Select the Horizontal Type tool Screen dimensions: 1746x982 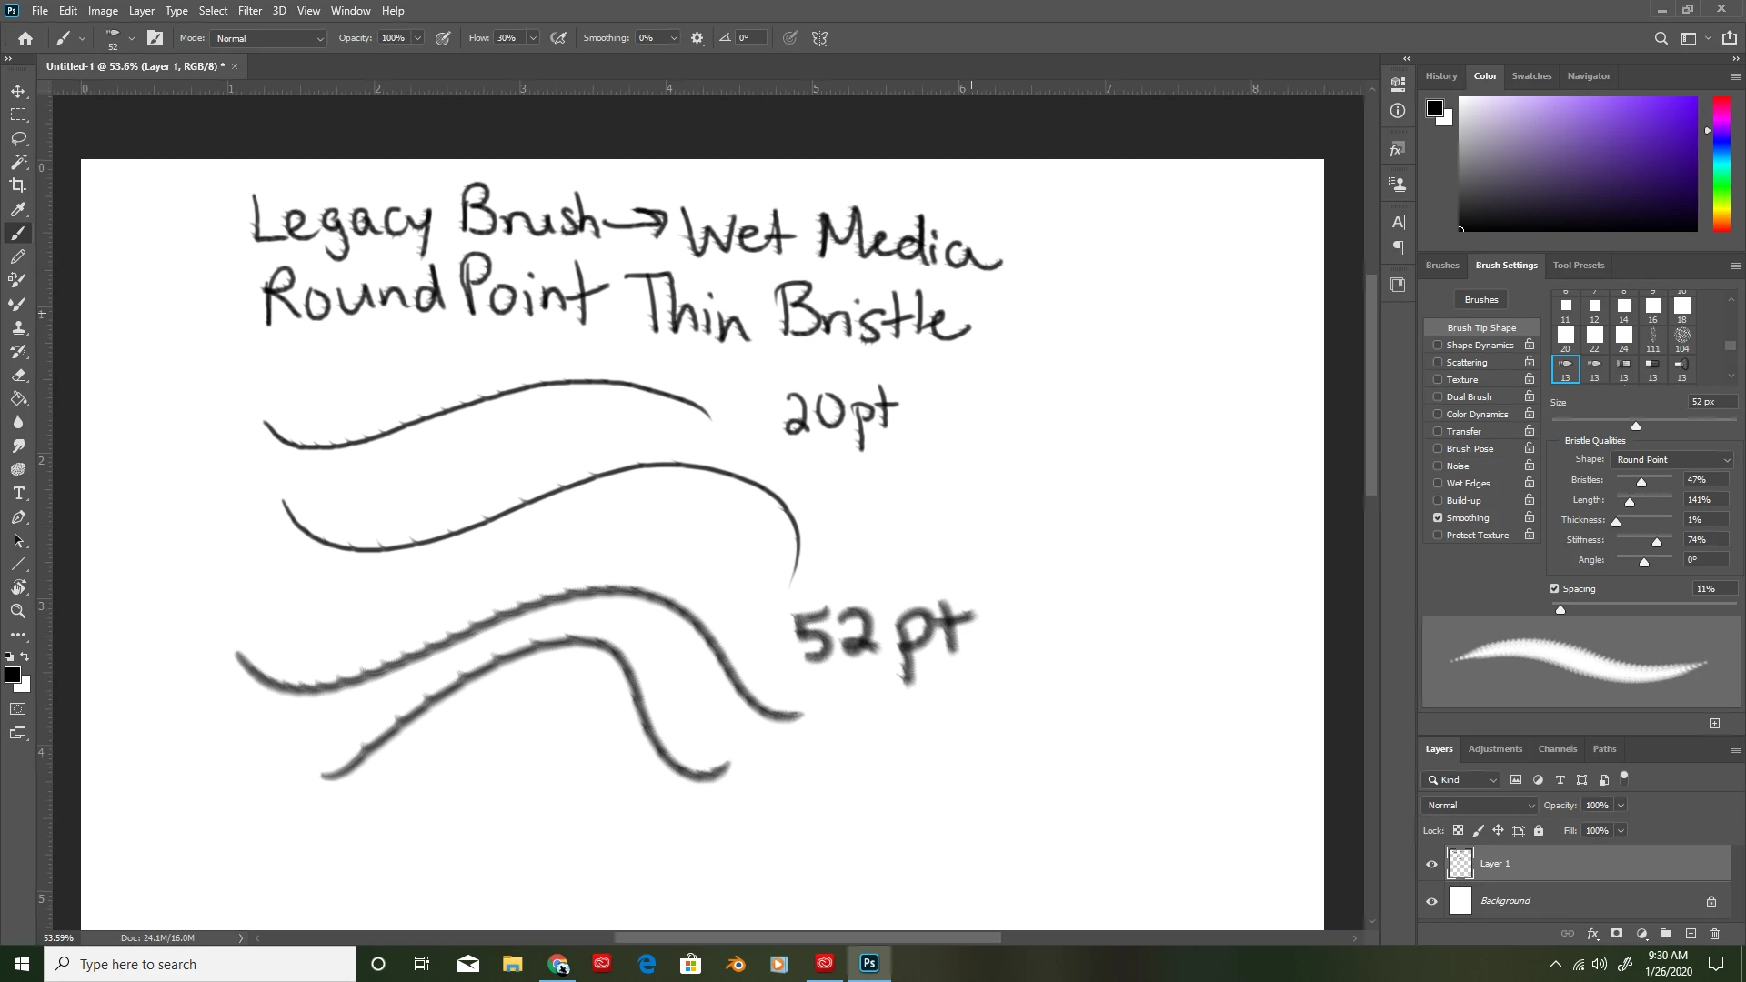pyautogui.click(x=18, y=494)
